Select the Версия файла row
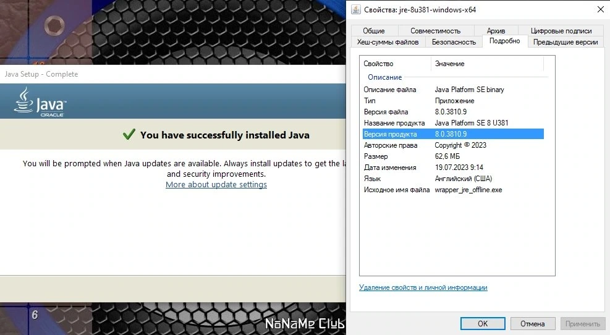This screenshot has width=610, height=335. [453, 112]
